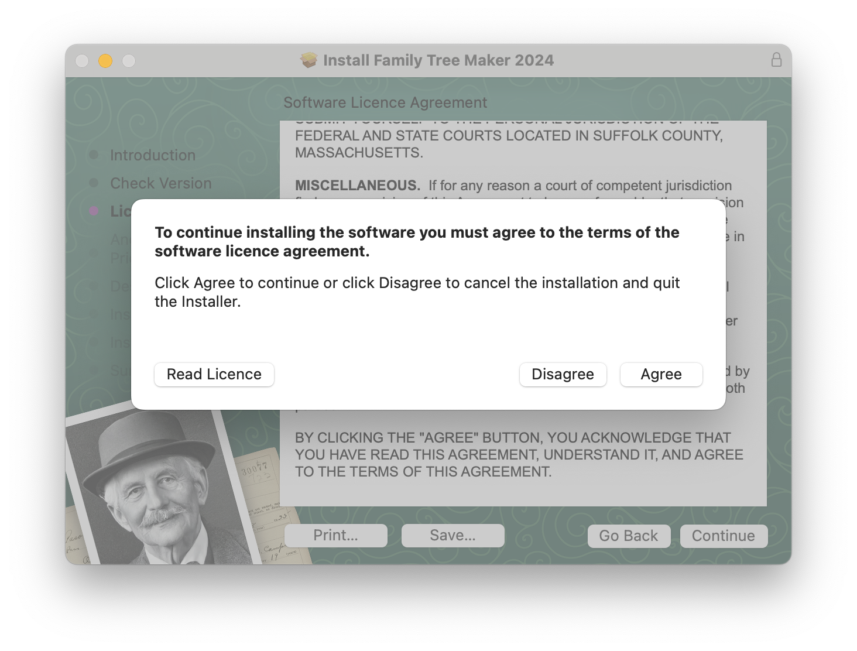Click the 'BY CLICKING THE "AGREE" BUTTON' paragraph

tap(519, 455)
